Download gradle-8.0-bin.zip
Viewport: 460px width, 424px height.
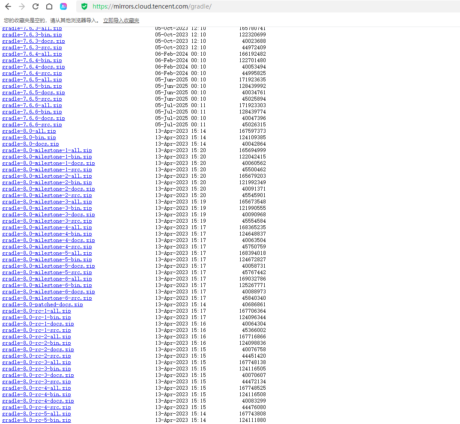[29, 137]
